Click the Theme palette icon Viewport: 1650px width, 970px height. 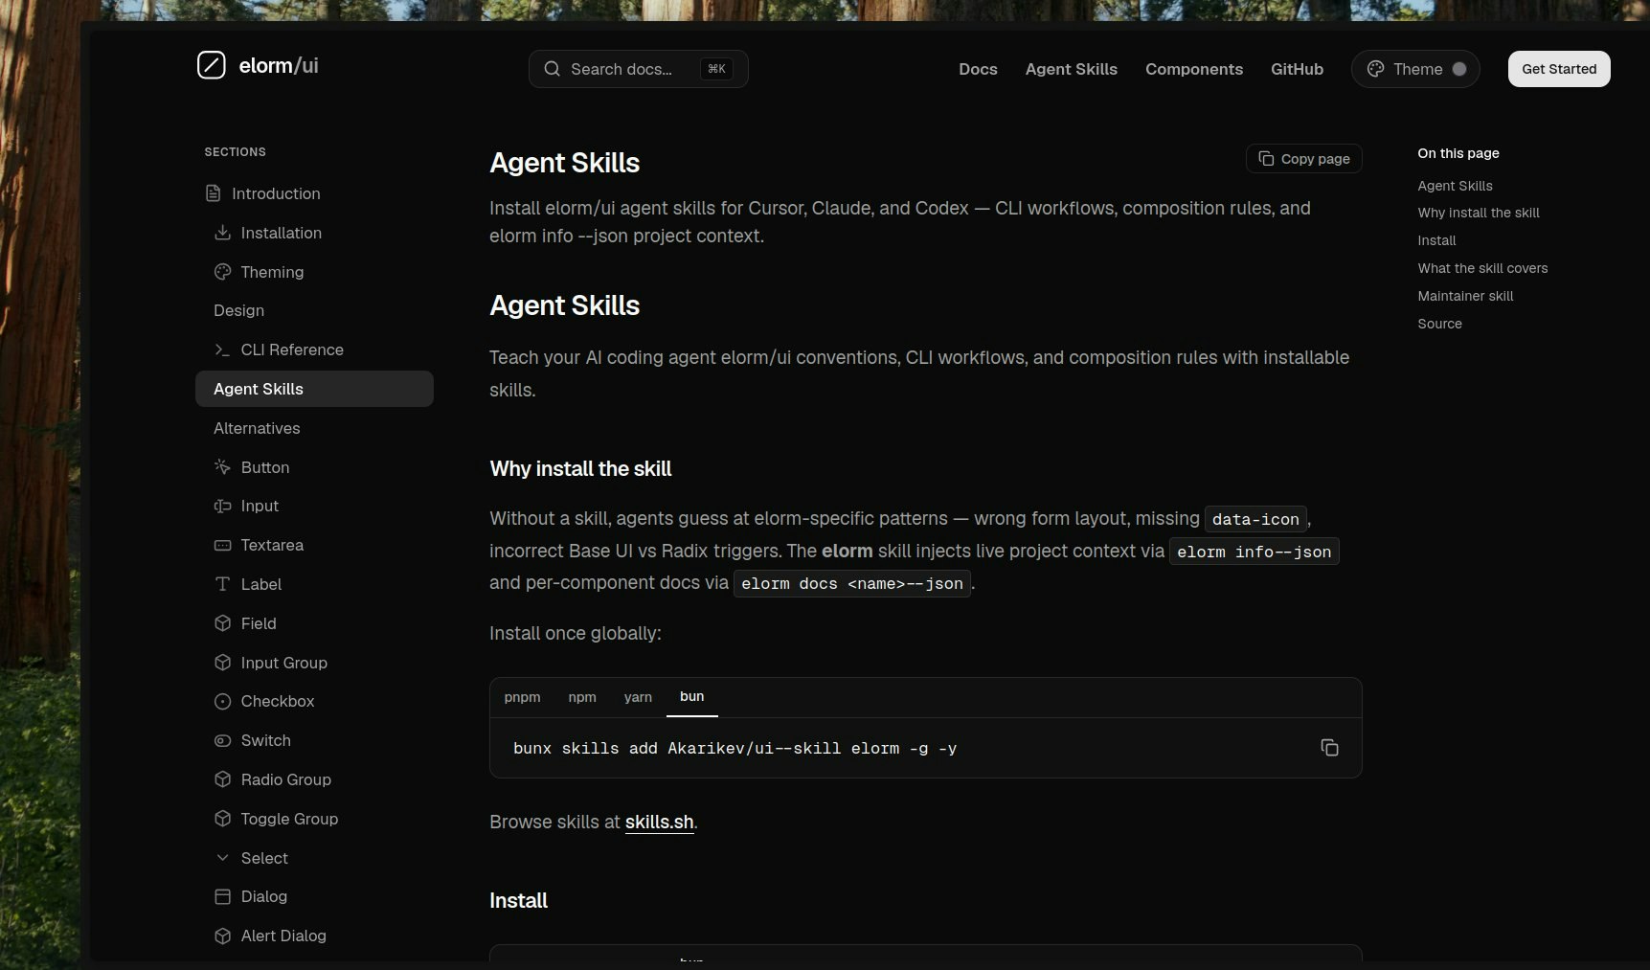(1375, 69)
